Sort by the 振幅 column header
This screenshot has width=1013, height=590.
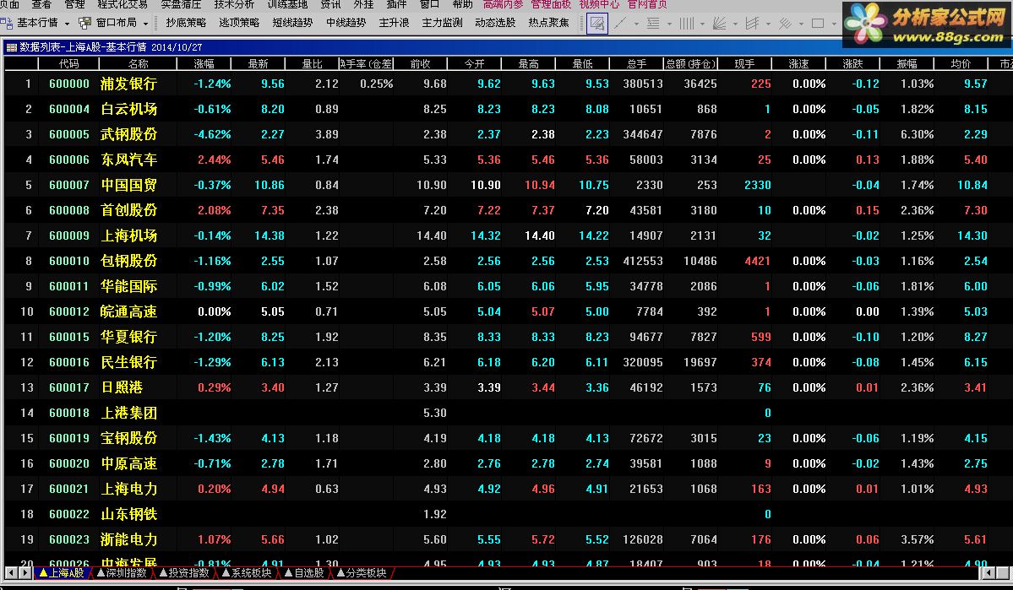[x=907, y=64]
